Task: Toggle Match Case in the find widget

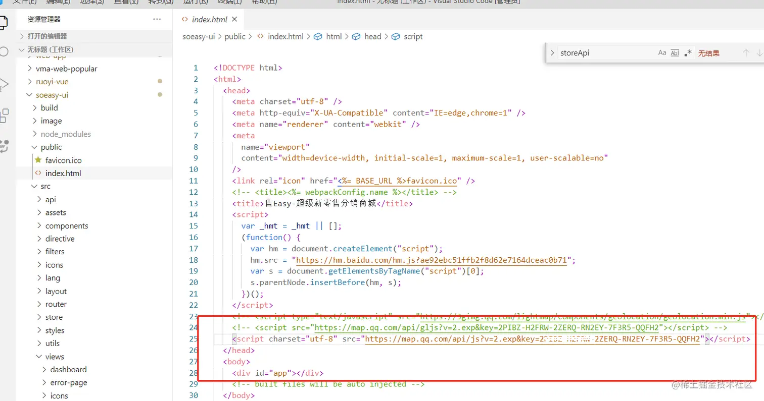Action: click(662, 53)
